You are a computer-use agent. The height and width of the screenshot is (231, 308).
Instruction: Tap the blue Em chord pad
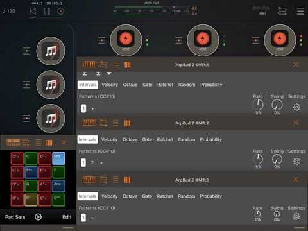coord(31,173)
